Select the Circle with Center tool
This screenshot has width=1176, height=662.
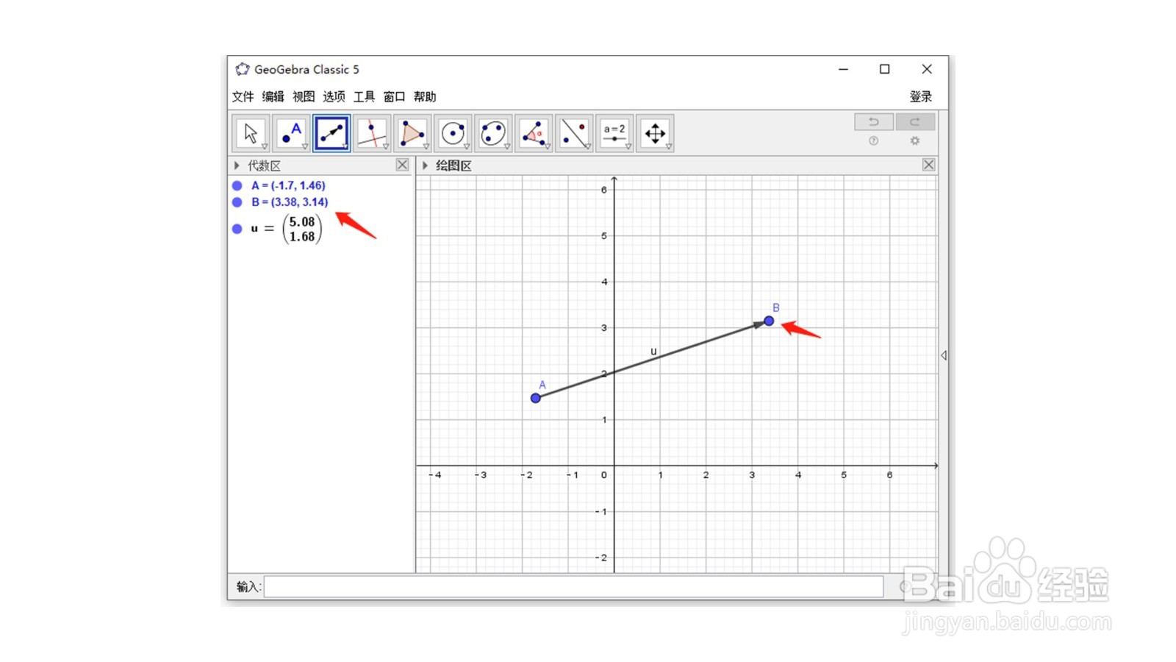pyautogui.click(x=453, y=133)
